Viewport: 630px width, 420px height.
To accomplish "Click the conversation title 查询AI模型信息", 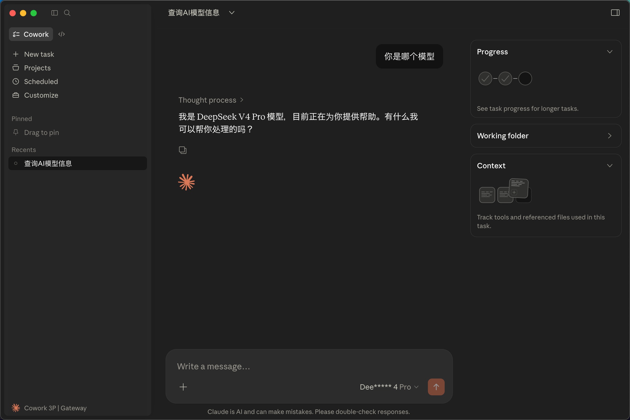I will click(x=194, y=13).
